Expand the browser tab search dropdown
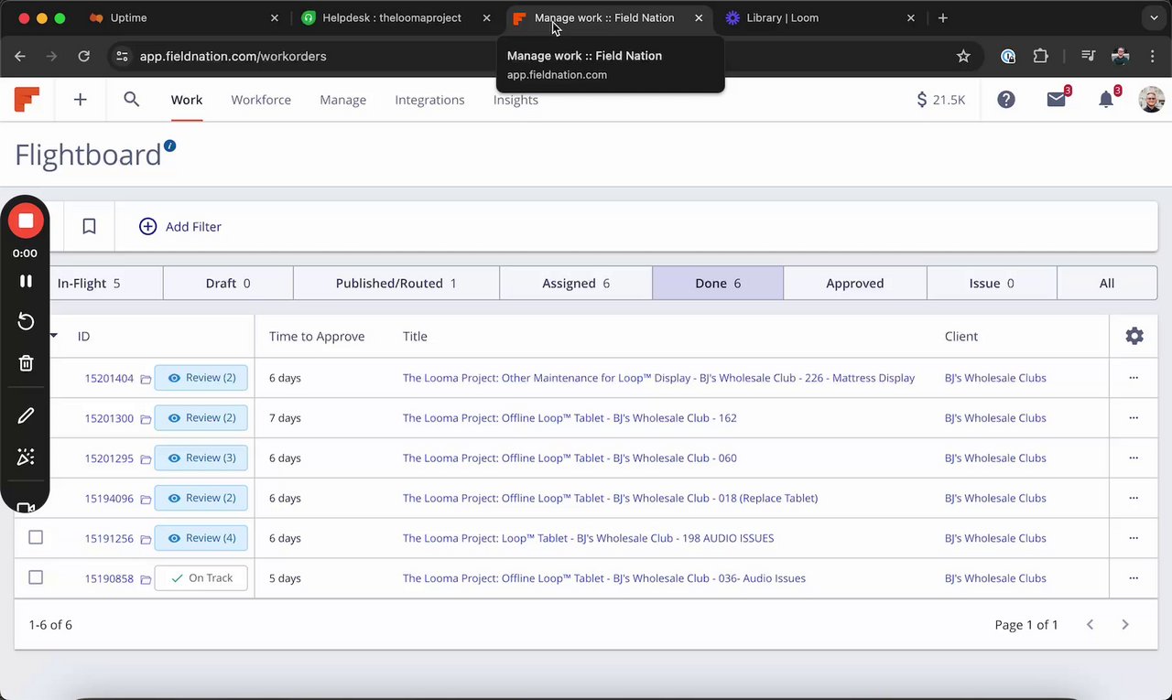The width and height of the screenshot is (1172, 700). [x=1153, y=18]
